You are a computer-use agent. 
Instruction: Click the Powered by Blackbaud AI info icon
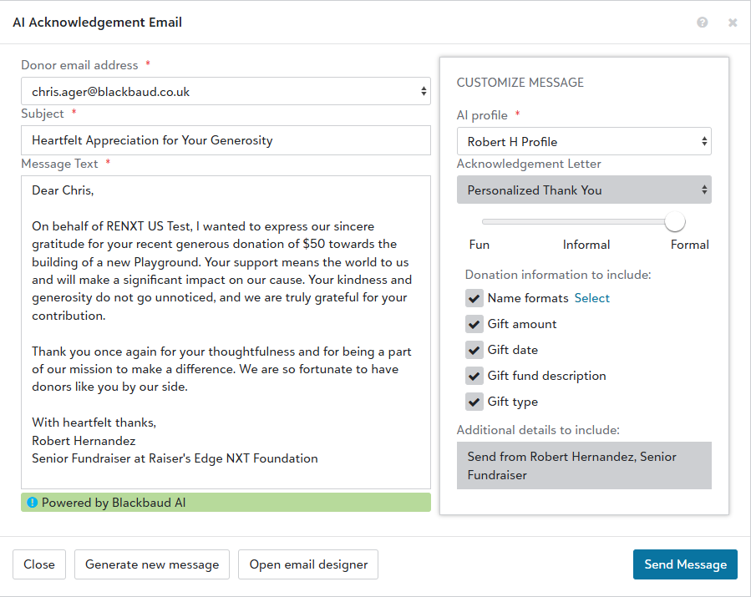tap(33, 503)
